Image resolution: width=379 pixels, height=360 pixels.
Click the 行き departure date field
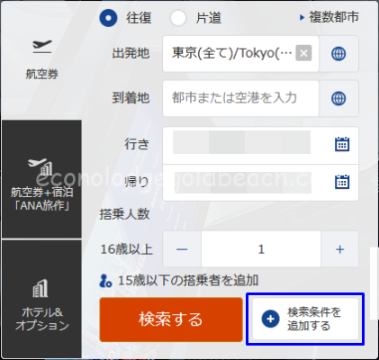[x=260, y=146]
